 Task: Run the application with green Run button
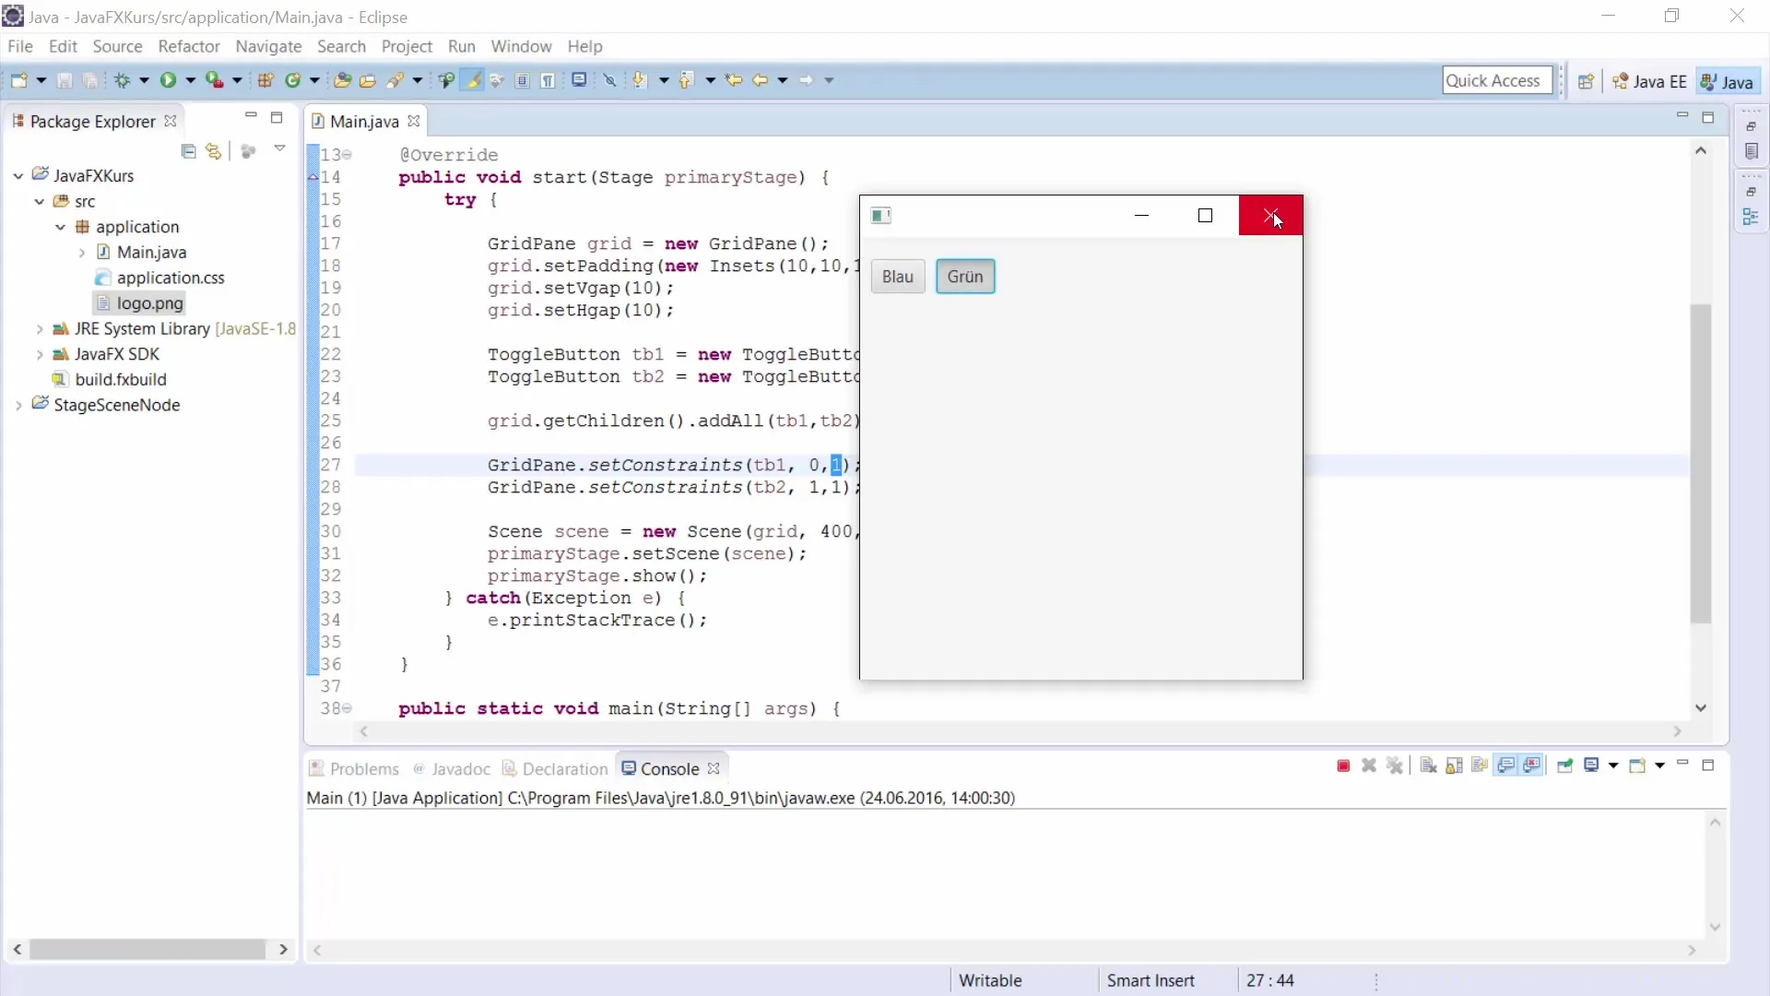coord(168,80)
